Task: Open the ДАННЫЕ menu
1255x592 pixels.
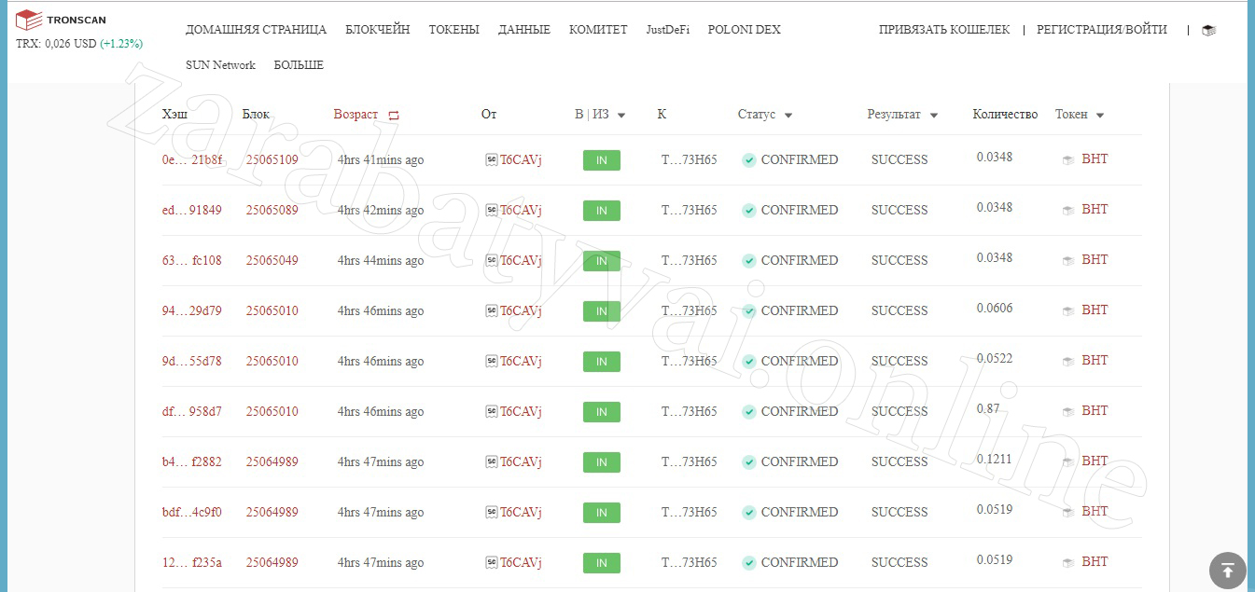Action: click(524, 30)
